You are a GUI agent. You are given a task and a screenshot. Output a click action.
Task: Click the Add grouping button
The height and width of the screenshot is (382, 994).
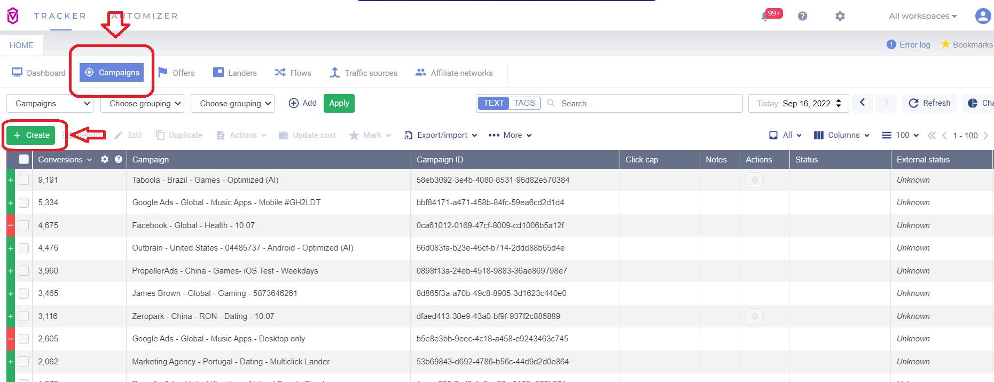pos(302,103)
